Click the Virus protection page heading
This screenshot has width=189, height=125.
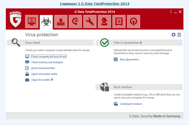42,35
